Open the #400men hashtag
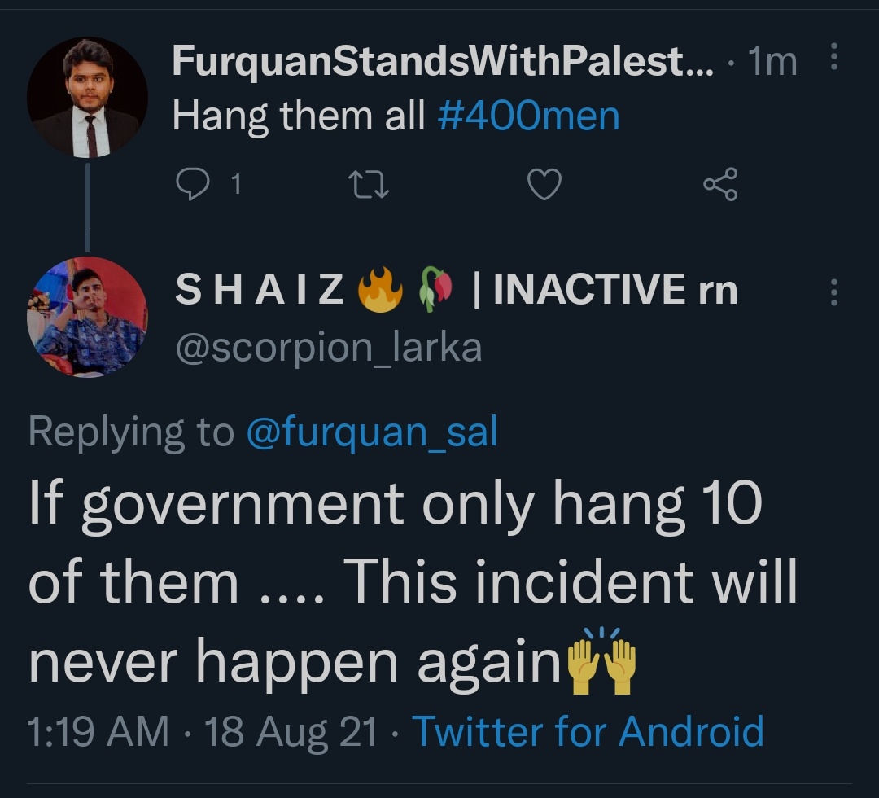Screen dimensions: 879x798 click(x=528, y=116)
